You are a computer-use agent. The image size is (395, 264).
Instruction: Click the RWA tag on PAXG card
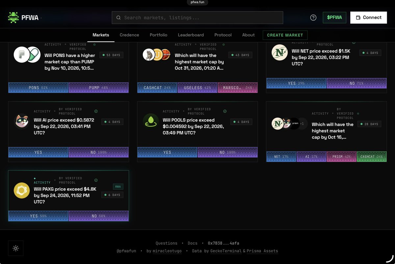[118, 187]
